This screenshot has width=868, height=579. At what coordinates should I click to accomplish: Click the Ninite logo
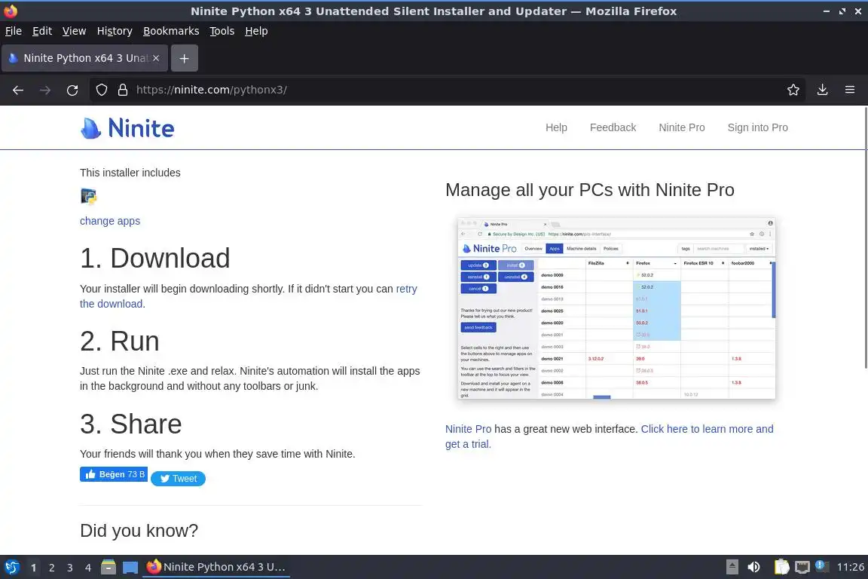pos(127,128)
